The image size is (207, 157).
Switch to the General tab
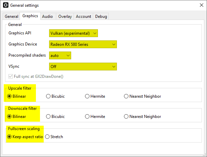pyautogui.click(x=12, y=17)
